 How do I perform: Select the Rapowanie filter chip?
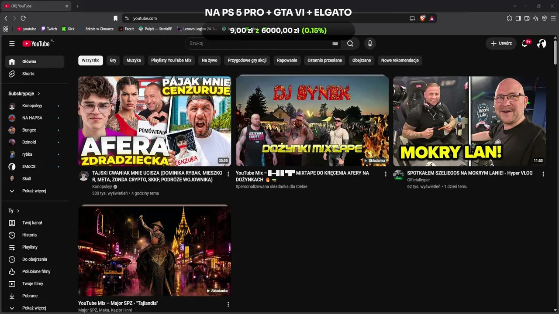[287, 60]
